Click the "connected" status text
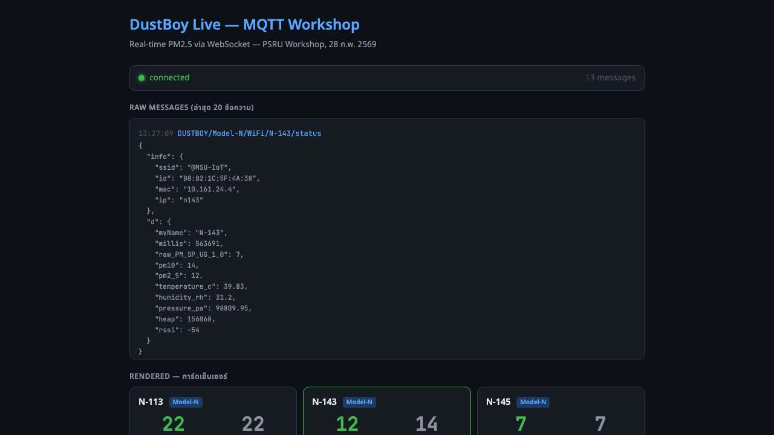The image size is (774, 435). [169, 78]
